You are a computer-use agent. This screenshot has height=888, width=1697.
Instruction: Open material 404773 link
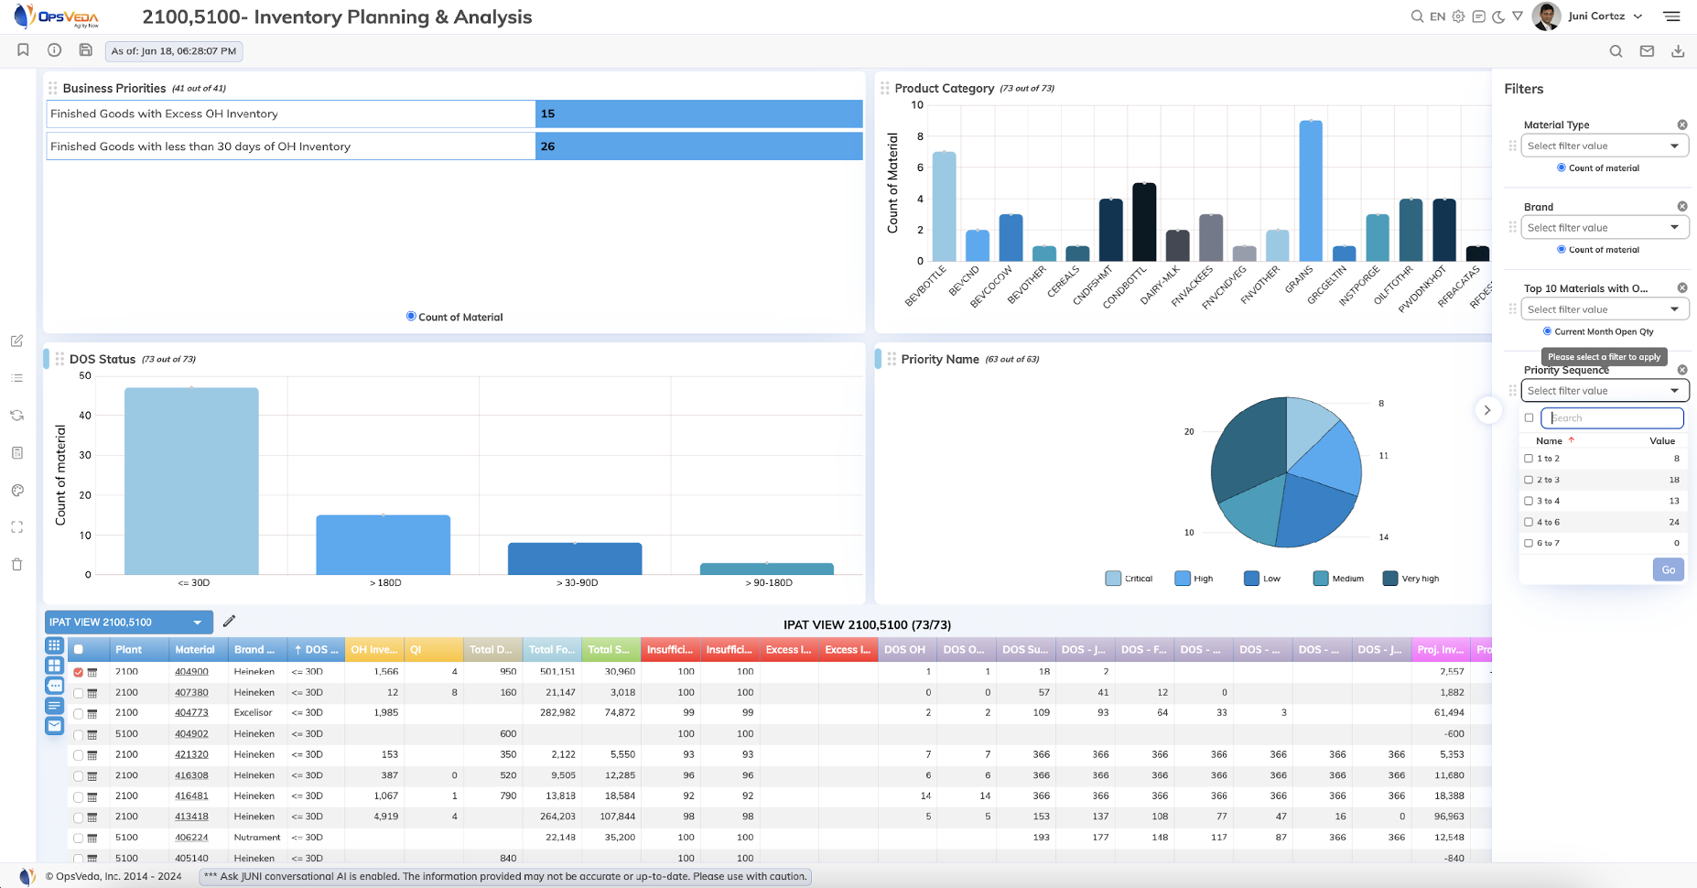191,712
